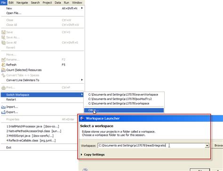This screenshot has height=171, width=223.
Task: Open the Edit menu
Action: coord(11,3)
